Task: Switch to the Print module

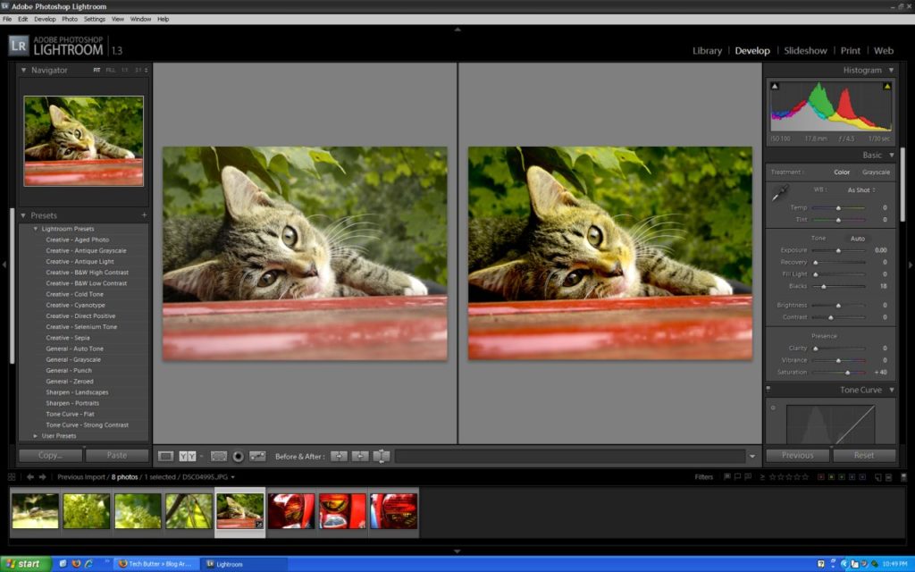Action: tap(851, 51)
